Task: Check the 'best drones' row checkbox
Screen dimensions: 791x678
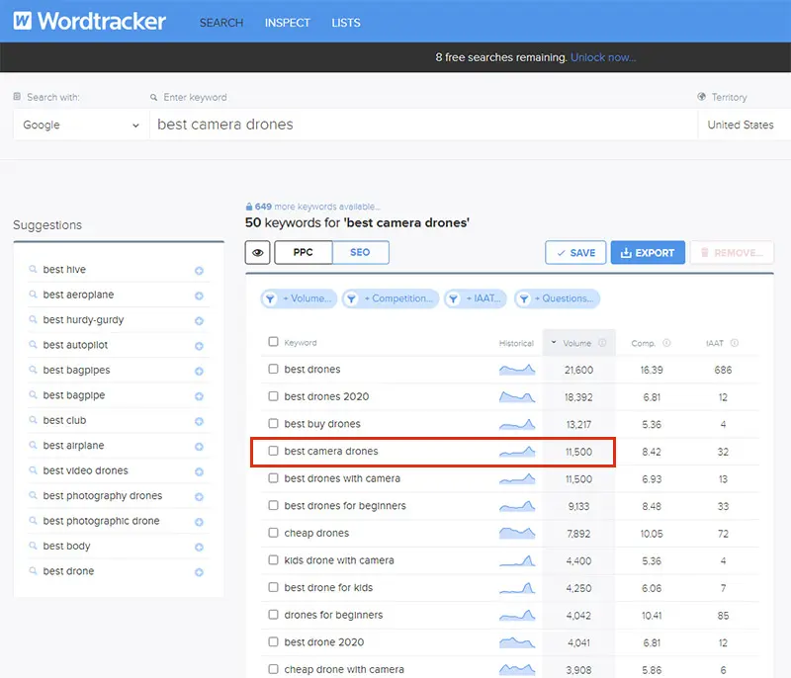Action: 274,369
